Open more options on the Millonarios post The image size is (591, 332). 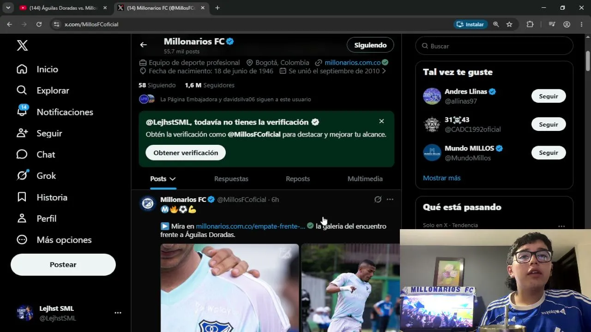coord(390,199)
